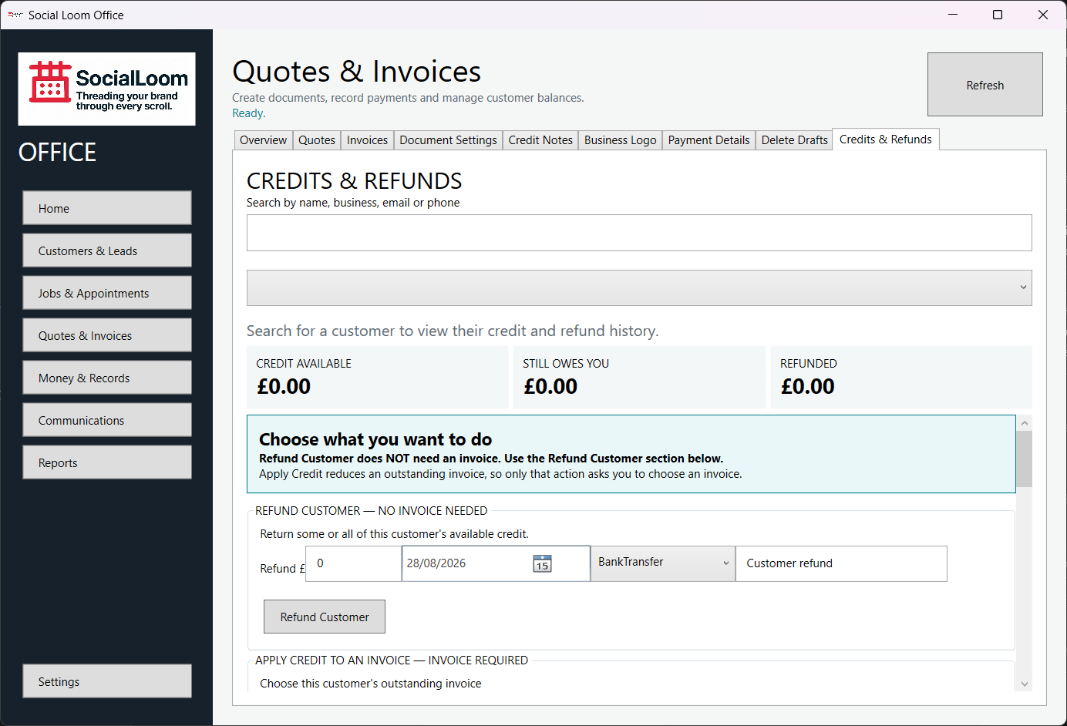Viewport: 1067px width, 726px height.
Task: Click the scrollbar down arrow
Action: pyautogui.click(x=1024, y=684)
